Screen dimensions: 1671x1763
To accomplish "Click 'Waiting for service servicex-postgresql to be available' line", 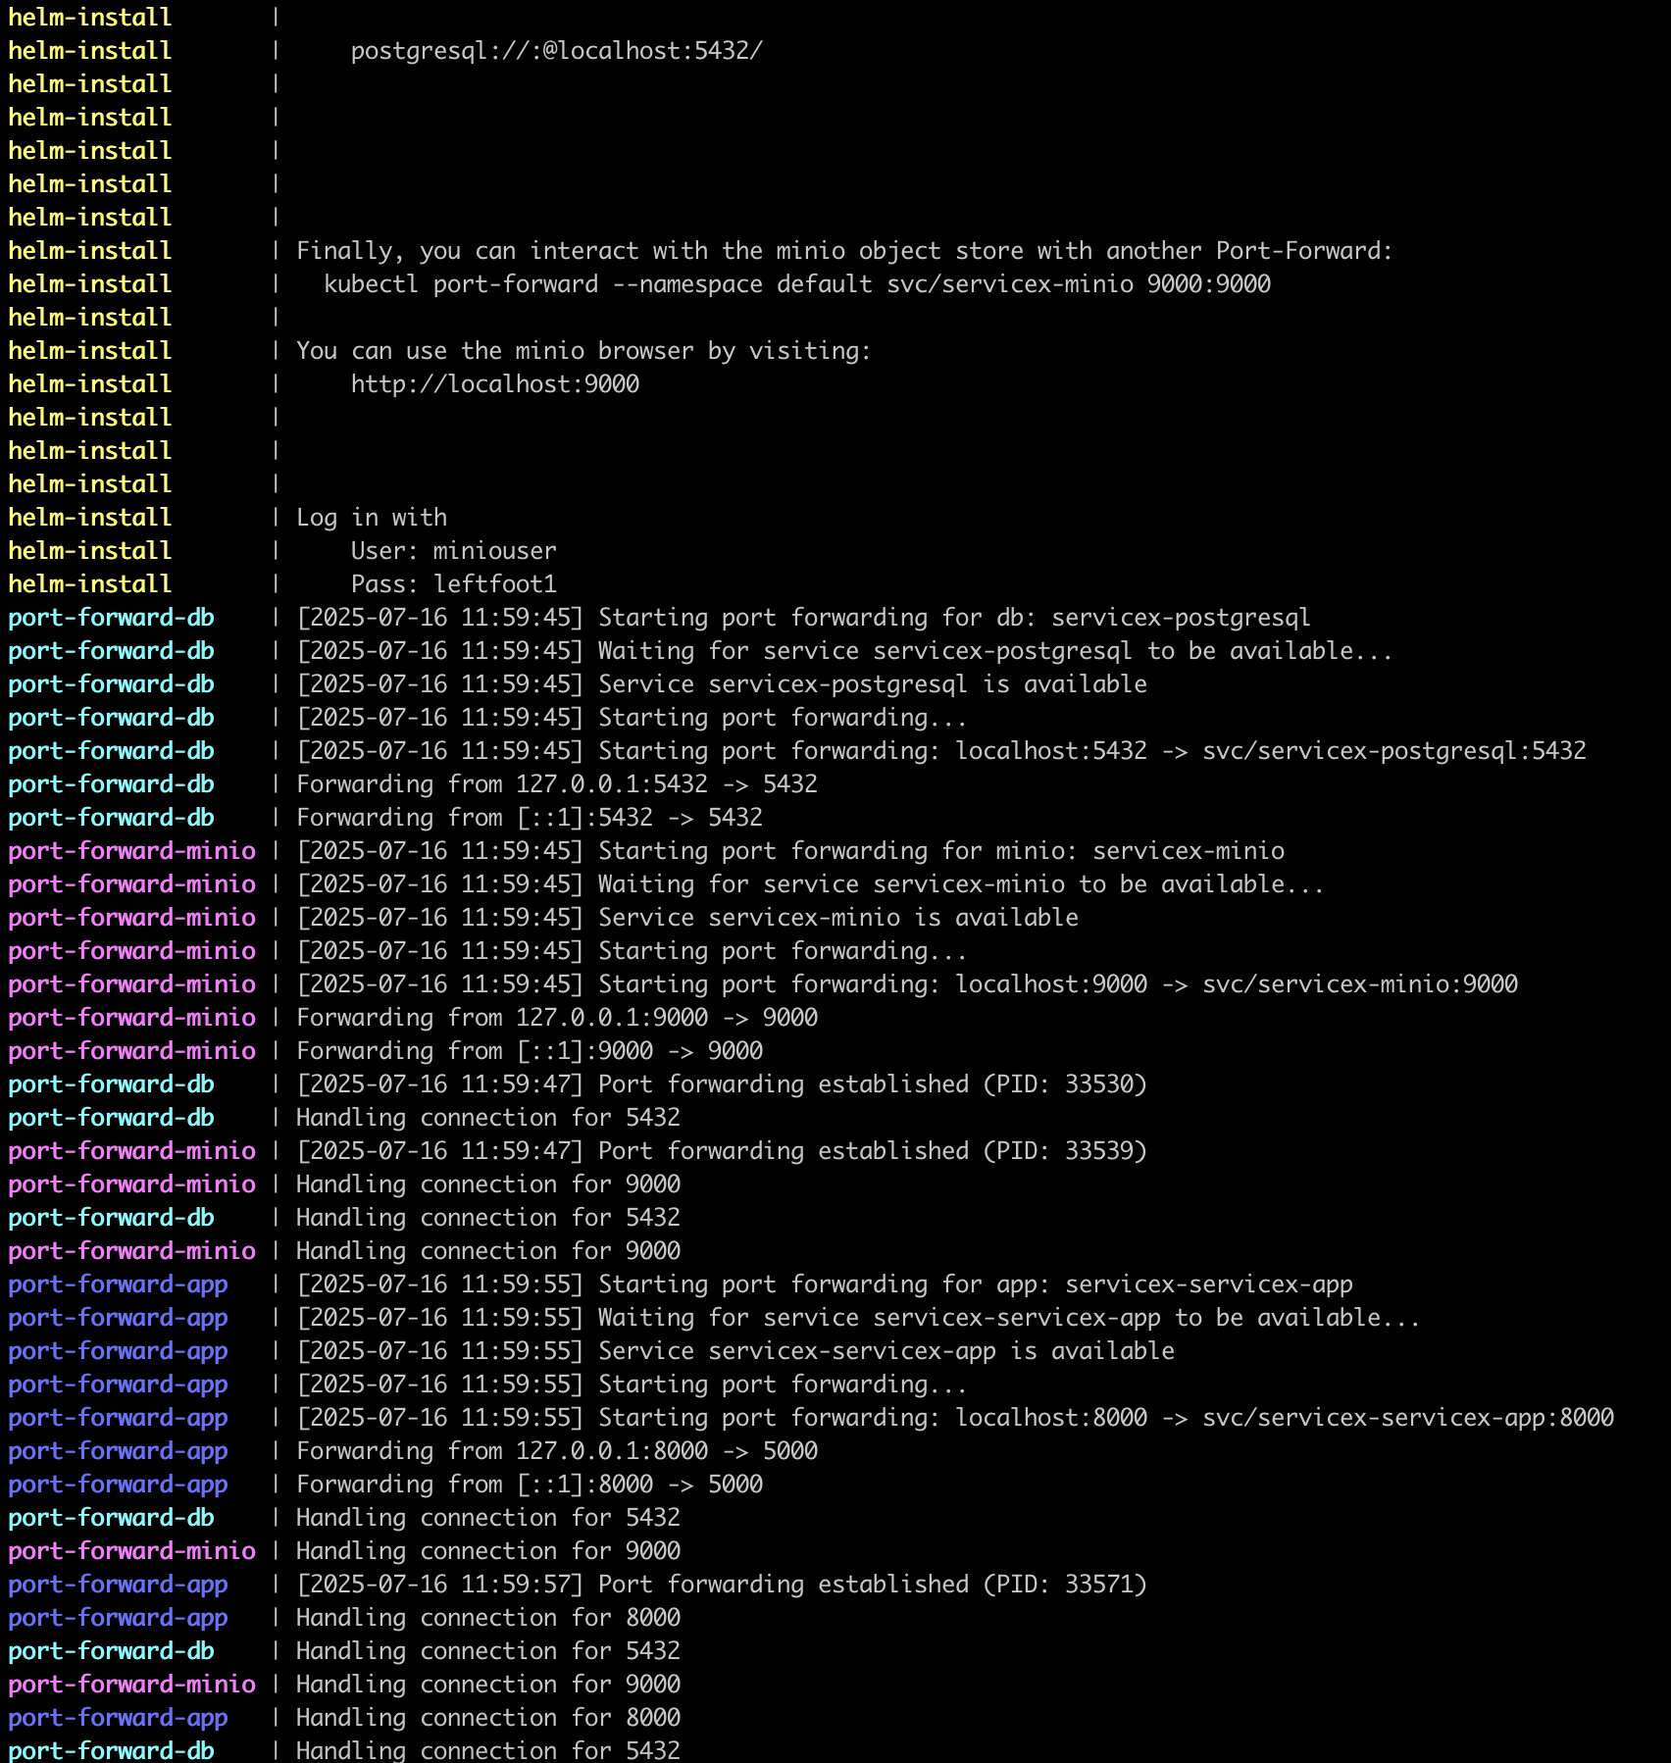I will [844, 651].
